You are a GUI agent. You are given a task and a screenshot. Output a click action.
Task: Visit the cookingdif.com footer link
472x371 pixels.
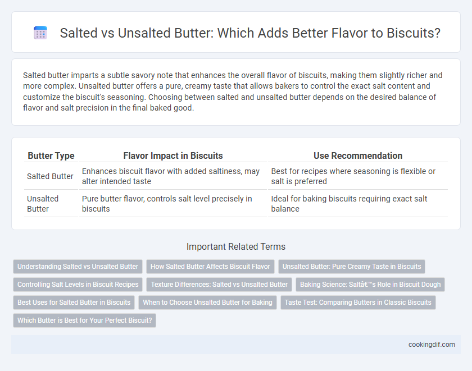(432, 345)
